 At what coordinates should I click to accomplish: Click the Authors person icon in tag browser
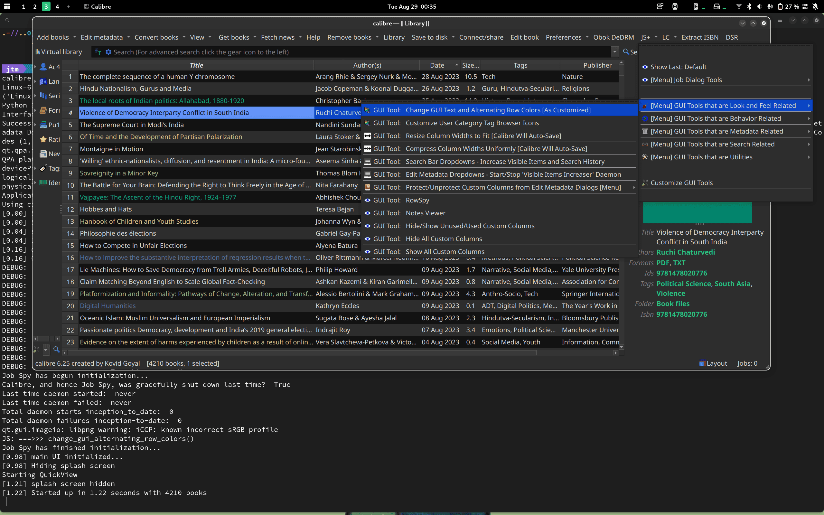pyautogui.click(x=43, y=67)
